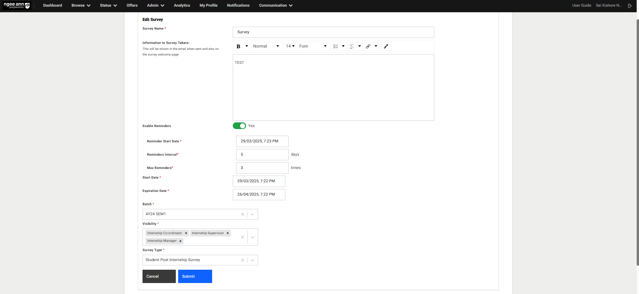Go to the Analytics page

coord(182,6)
